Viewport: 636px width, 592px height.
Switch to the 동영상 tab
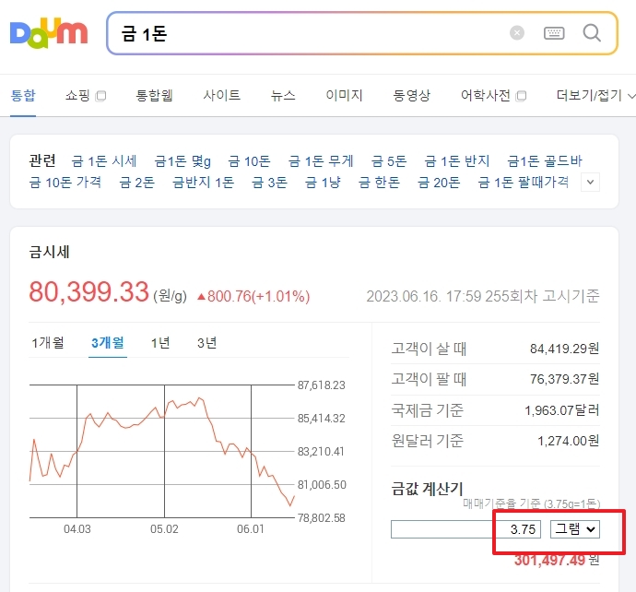tap(412, 96)
